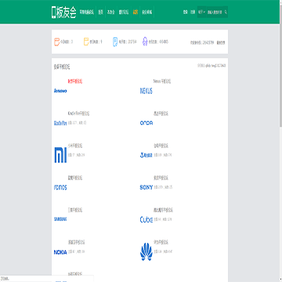Click the Lenovo brand logo
The image size is (282, 282).
tap(60, 91)
